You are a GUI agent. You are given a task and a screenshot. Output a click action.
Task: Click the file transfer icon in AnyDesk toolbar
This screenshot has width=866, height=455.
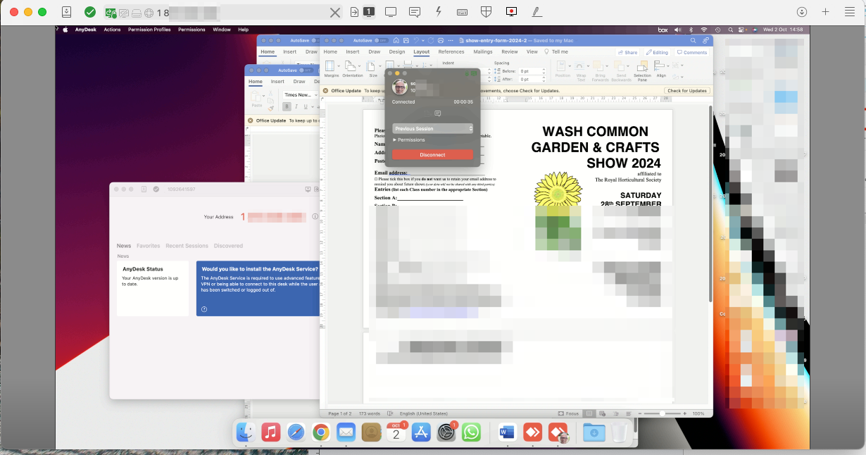point(354,12)
